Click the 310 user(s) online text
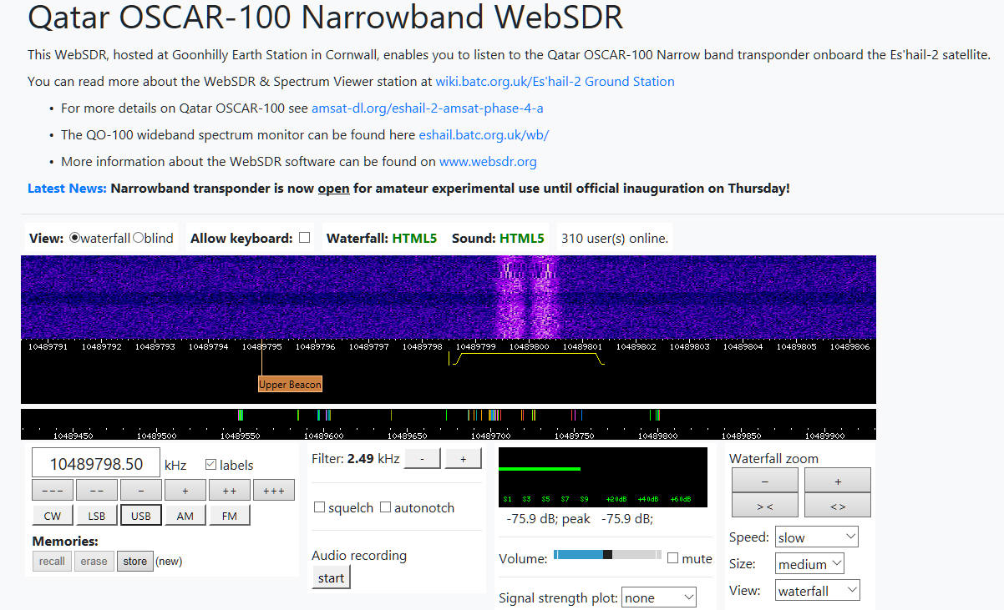The height and width of the screenshot is (610, 1004). coord(615,238)
